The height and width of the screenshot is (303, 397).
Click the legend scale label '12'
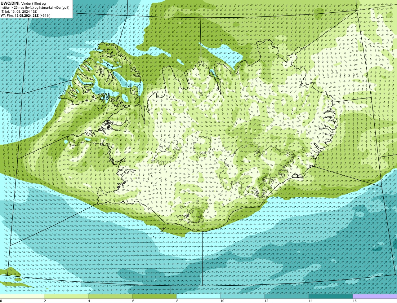[266, 301]
